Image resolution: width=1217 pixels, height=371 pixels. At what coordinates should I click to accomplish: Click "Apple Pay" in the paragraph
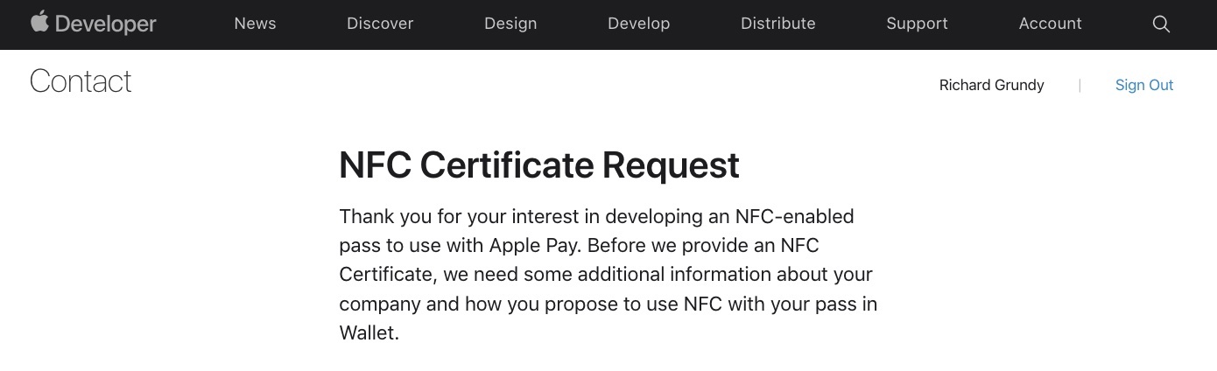pos(527,245)
